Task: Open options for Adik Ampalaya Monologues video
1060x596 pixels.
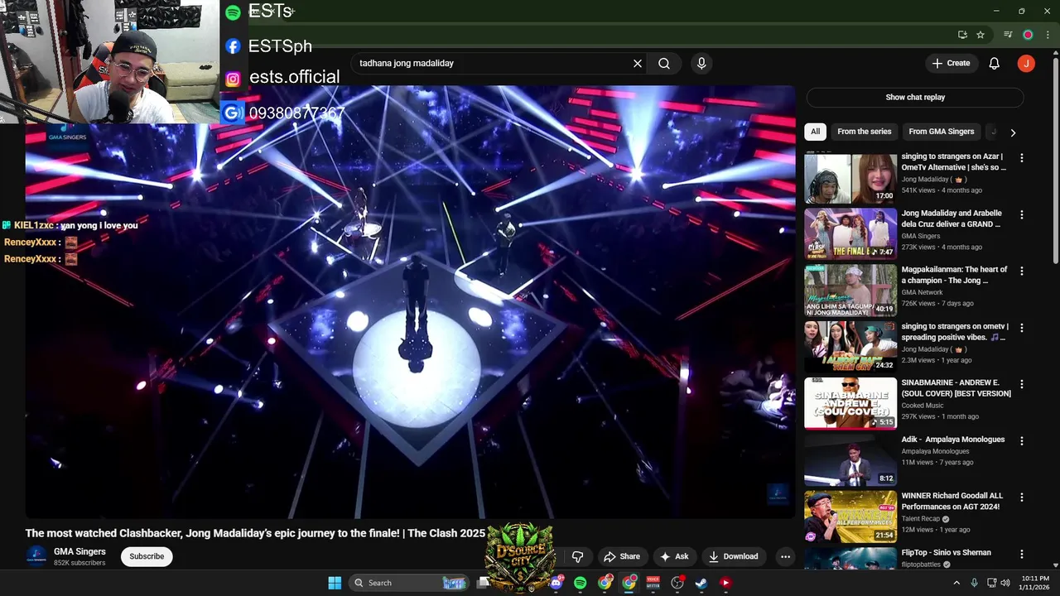Action: click(1021, 440)
